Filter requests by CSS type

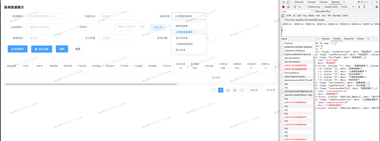[x=299, y=16]
